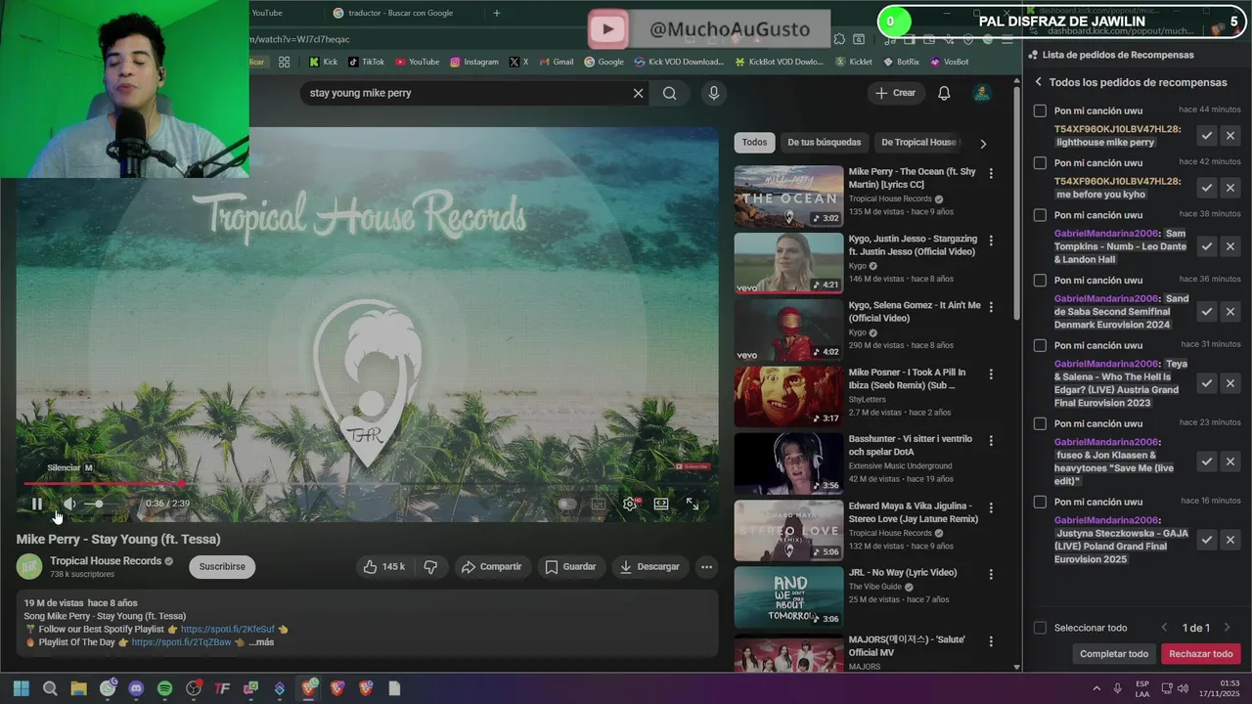
Task: Open the spoti.fi/2KfeSuf link
Action: tap(228, 629)
